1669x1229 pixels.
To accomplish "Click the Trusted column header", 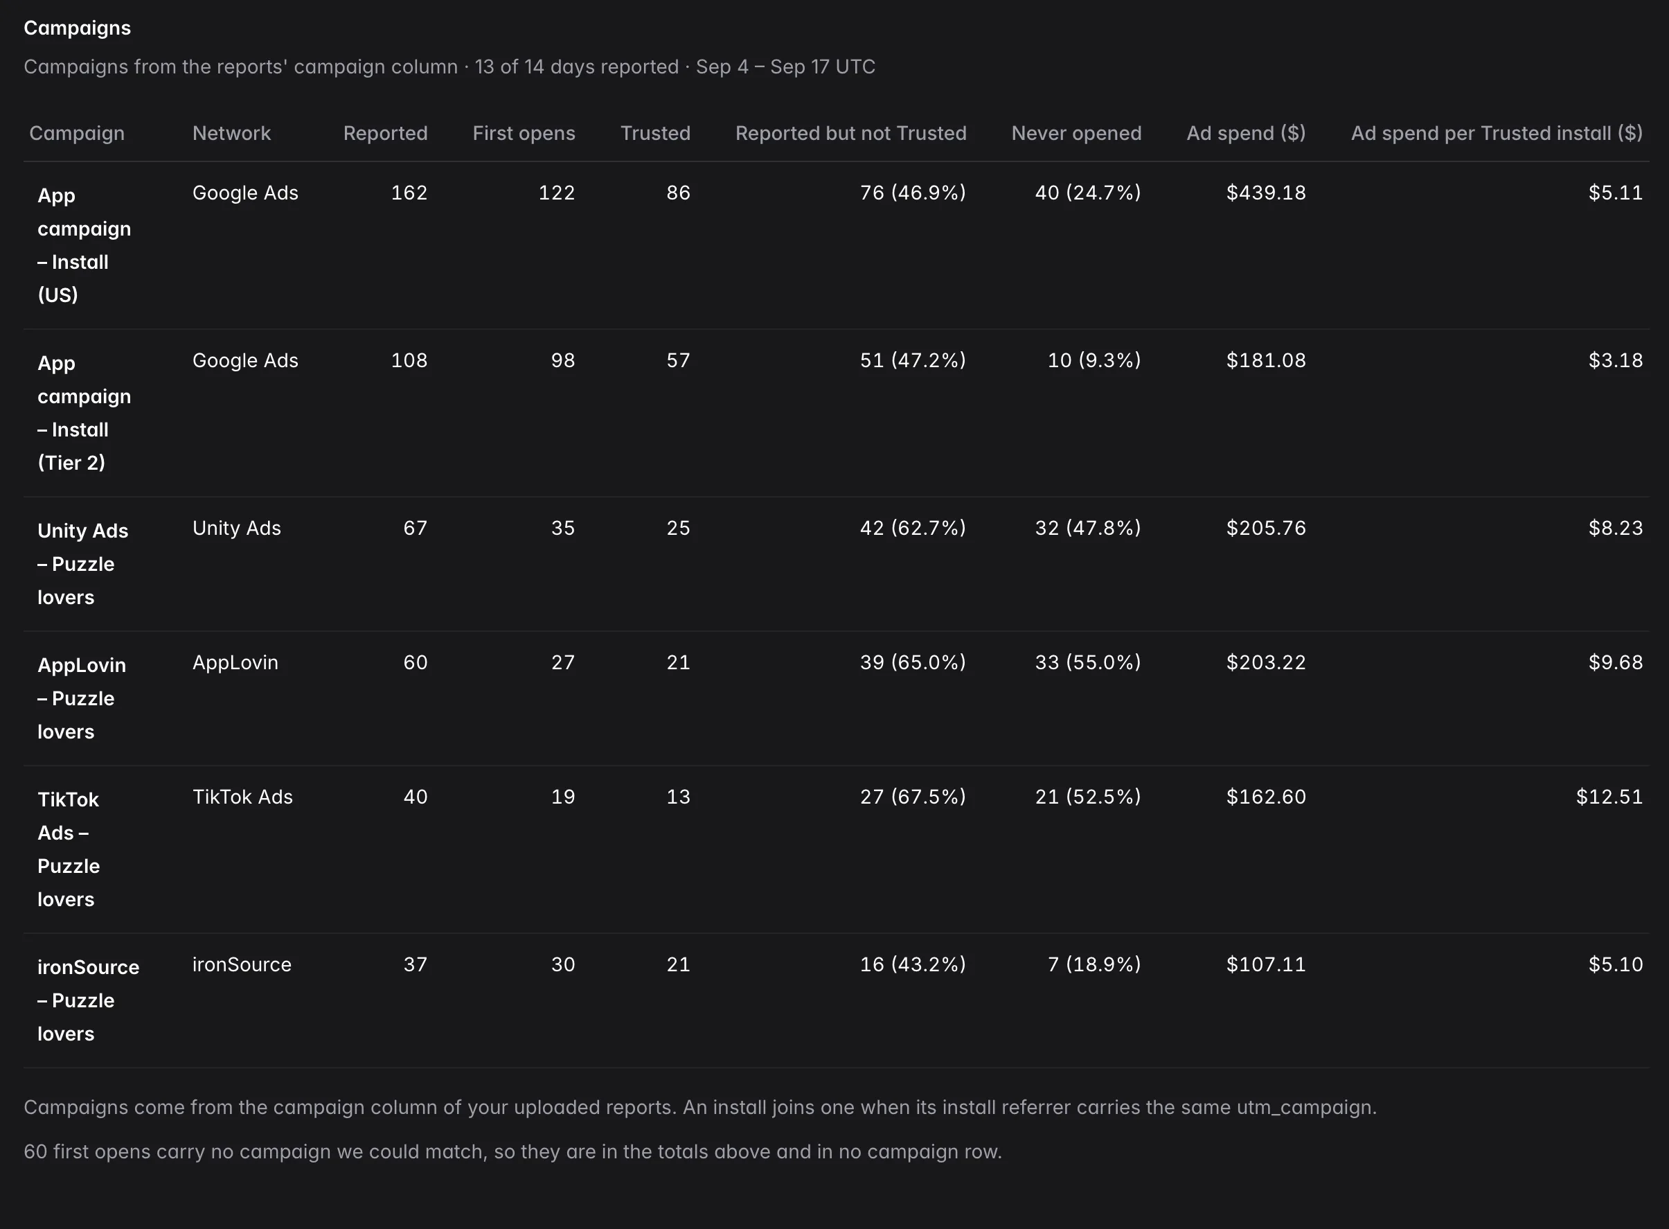I will point(655,133).
